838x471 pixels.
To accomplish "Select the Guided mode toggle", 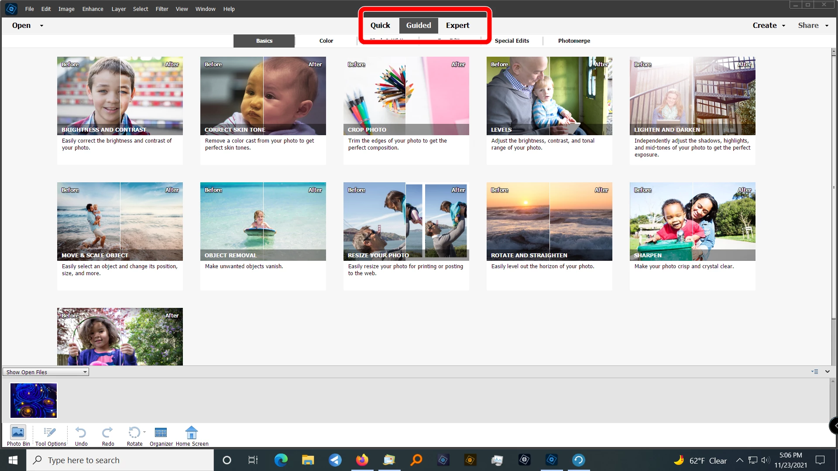I will coord(418,25).
